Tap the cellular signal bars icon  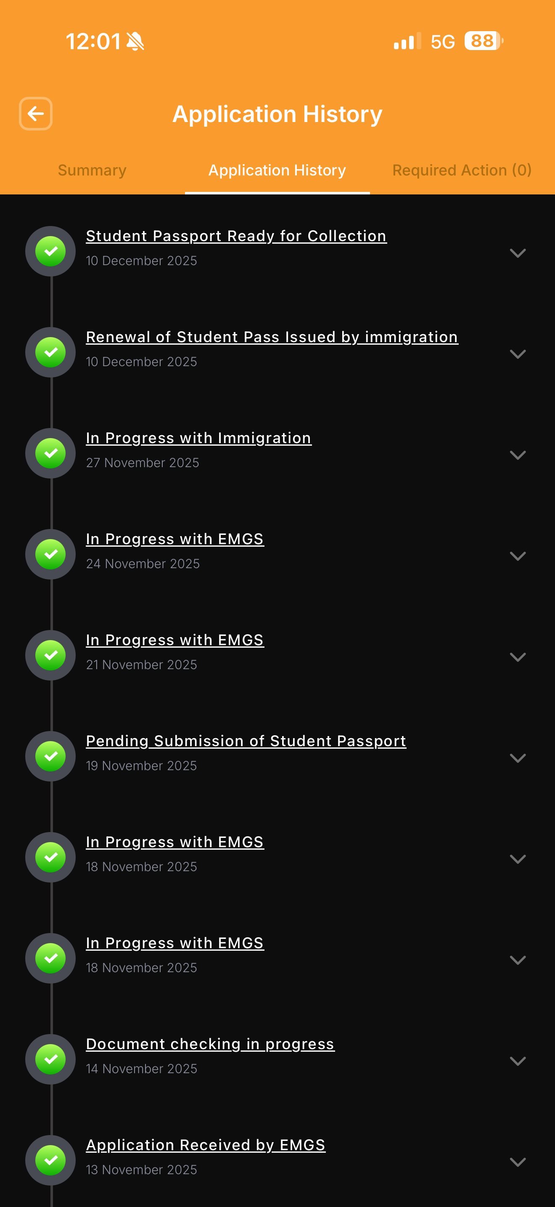[407, 41]
